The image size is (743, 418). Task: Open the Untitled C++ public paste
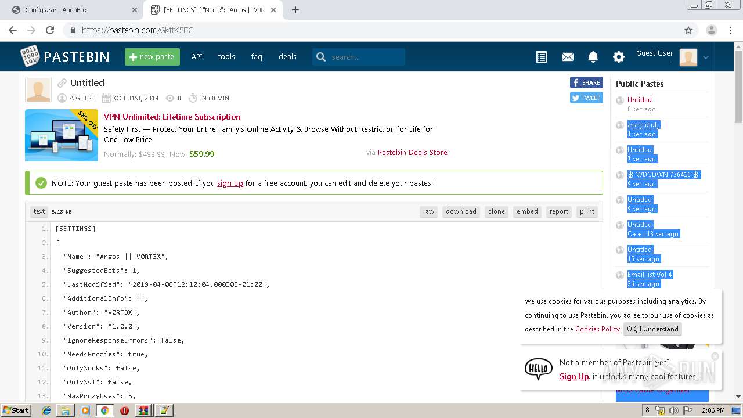click(x=639, y=225)
